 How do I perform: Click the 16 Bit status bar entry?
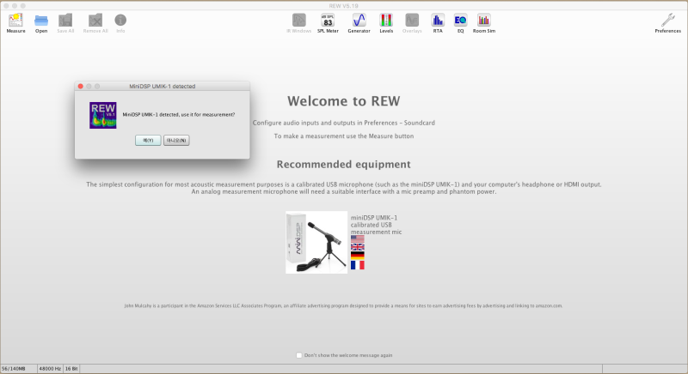point(71,369)
